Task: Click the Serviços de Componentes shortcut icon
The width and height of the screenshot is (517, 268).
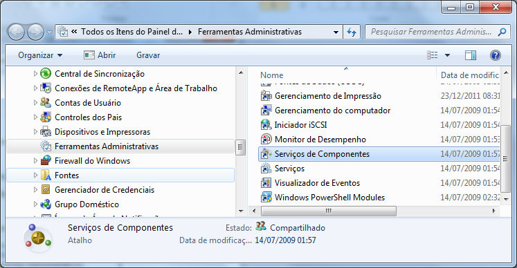Action: pos(266,154)
